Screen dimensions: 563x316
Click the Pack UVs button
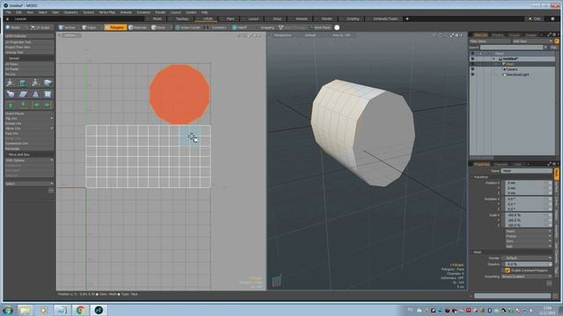click(x=29, y=133)
